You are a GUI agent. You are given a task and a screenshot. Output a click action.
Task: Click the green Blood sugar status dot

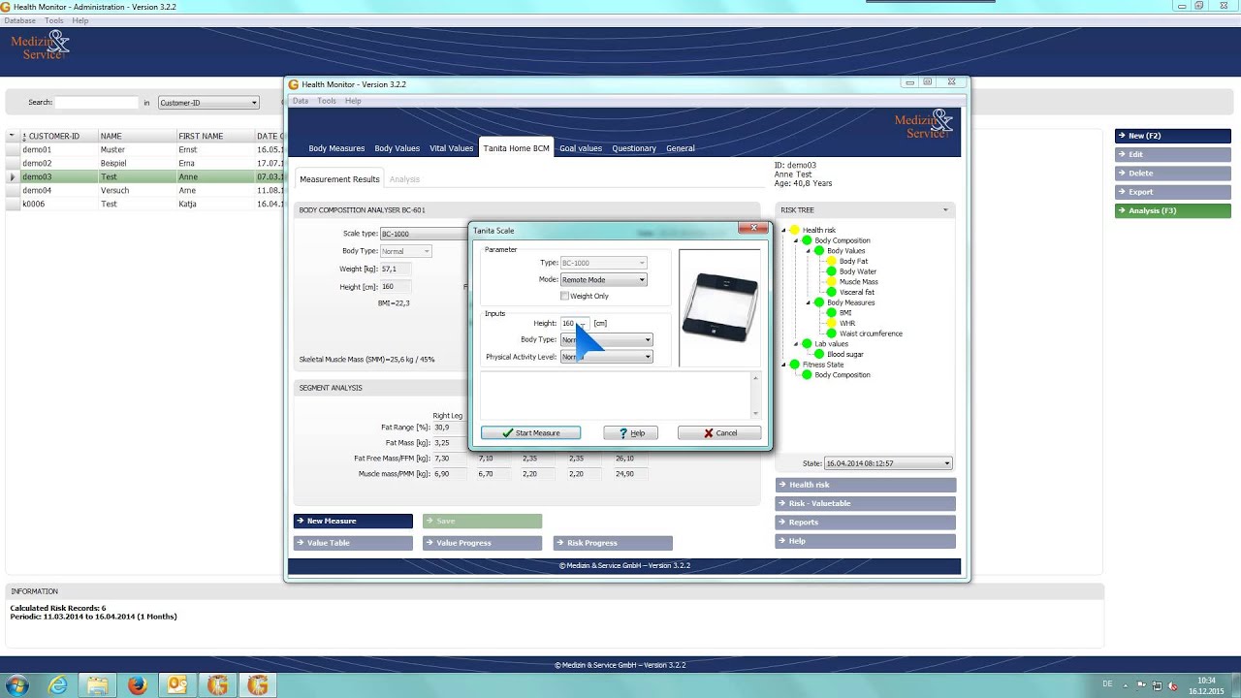pyautogui.click(x=819, y=355)
